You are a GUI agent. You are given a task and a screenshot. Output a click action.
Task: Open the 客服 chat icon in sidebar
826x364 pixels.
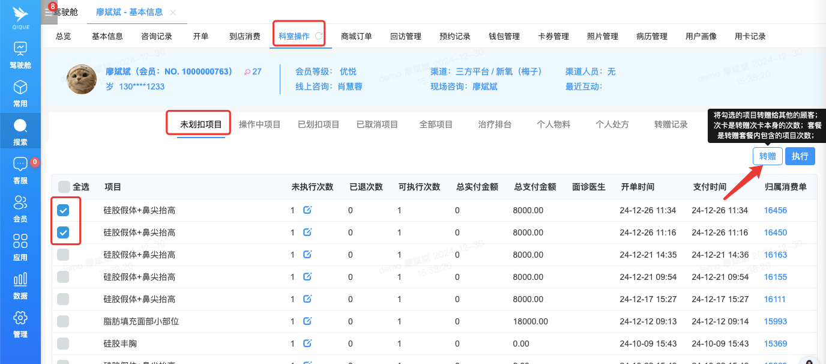(x=20, y=165)
